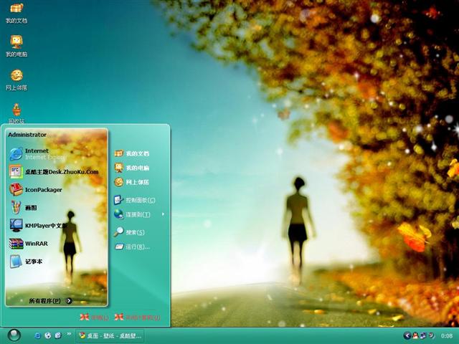Select the recycle bin desktop icon
Screen dimensions: 459x344
(x=16, y=113)
